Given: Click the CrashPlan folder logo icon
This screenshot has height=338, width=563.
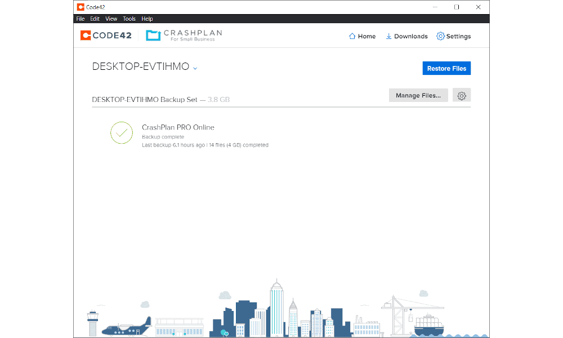Looking at the screenshot, I should tap(153, 35).
